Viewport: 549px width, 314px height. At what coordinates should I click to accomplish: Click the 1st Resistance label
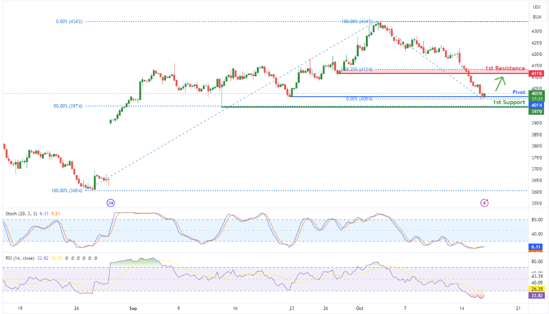(x=505, y=68)
